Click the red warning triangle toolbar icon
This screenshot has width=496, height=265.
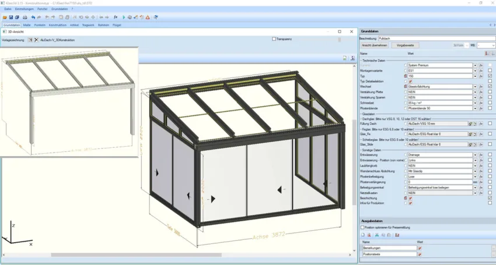[x=148, y=17]
